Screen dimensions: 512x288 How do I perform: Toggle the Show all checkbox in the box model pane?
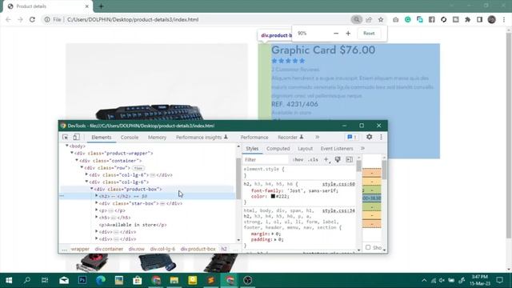click(x=368, y=247)
